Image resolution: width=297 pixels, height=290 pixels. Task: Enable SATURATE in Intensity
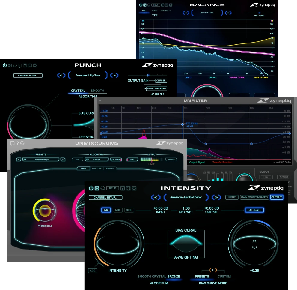254,210
